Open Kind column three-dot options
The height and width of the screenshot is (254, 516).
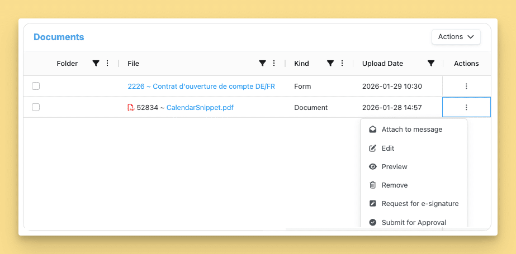tap(342, 64)
